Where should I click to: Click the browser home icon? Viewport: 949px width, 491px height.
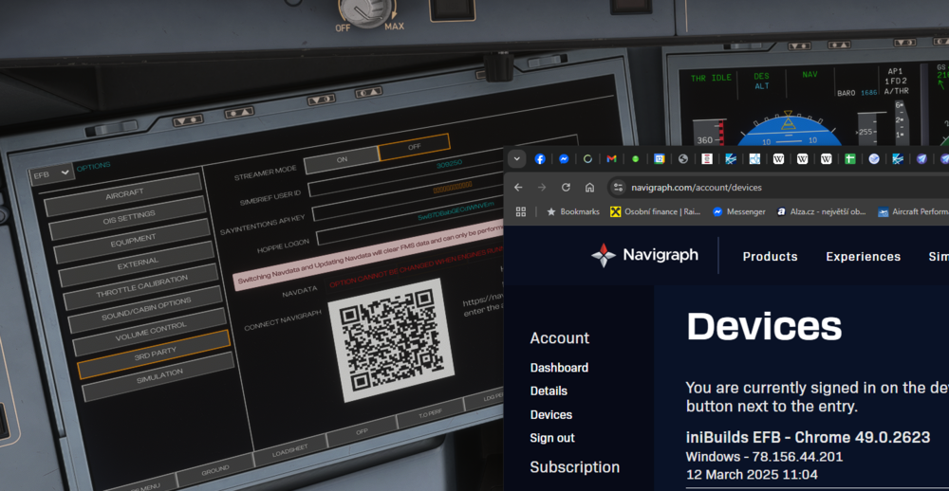(x=589, y=188)
